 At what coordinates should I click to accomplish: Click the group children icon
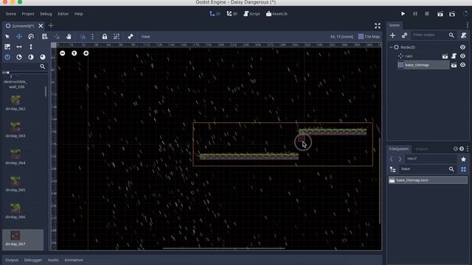tap(117, 37)
